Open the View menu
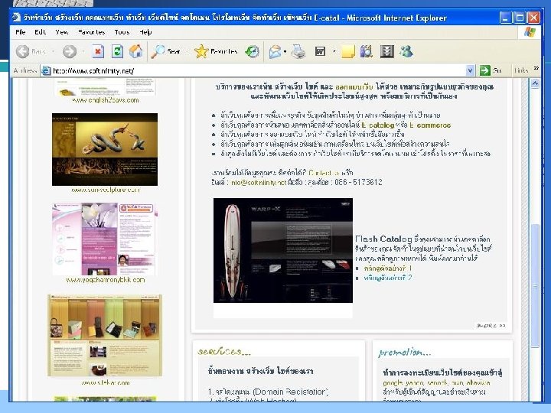The width and height of the screenshot is (551, 413). [x=61, y=32]
